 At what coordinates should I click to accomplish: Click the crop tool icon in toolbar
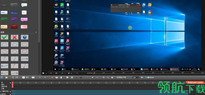(x=103, y=77)
